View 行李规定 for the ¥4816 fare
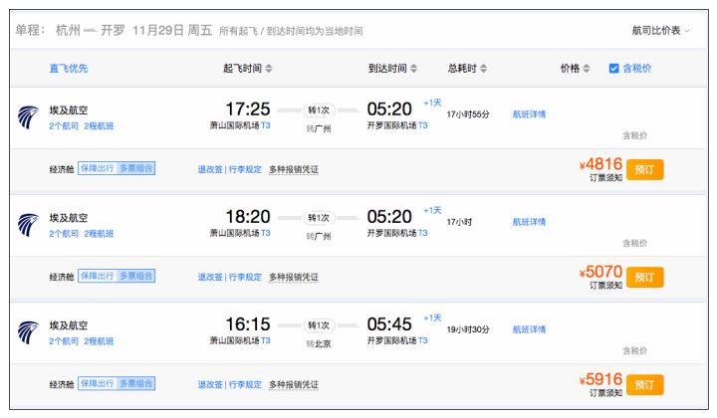Screen dimensions: 717x418 tap(245, 169)
